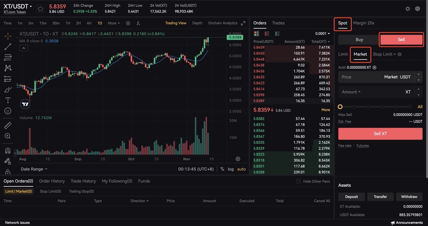Open chart settings gear near time axis
Image resolution: width=428 pixels, height=226 pixels.
click(238, 159)
